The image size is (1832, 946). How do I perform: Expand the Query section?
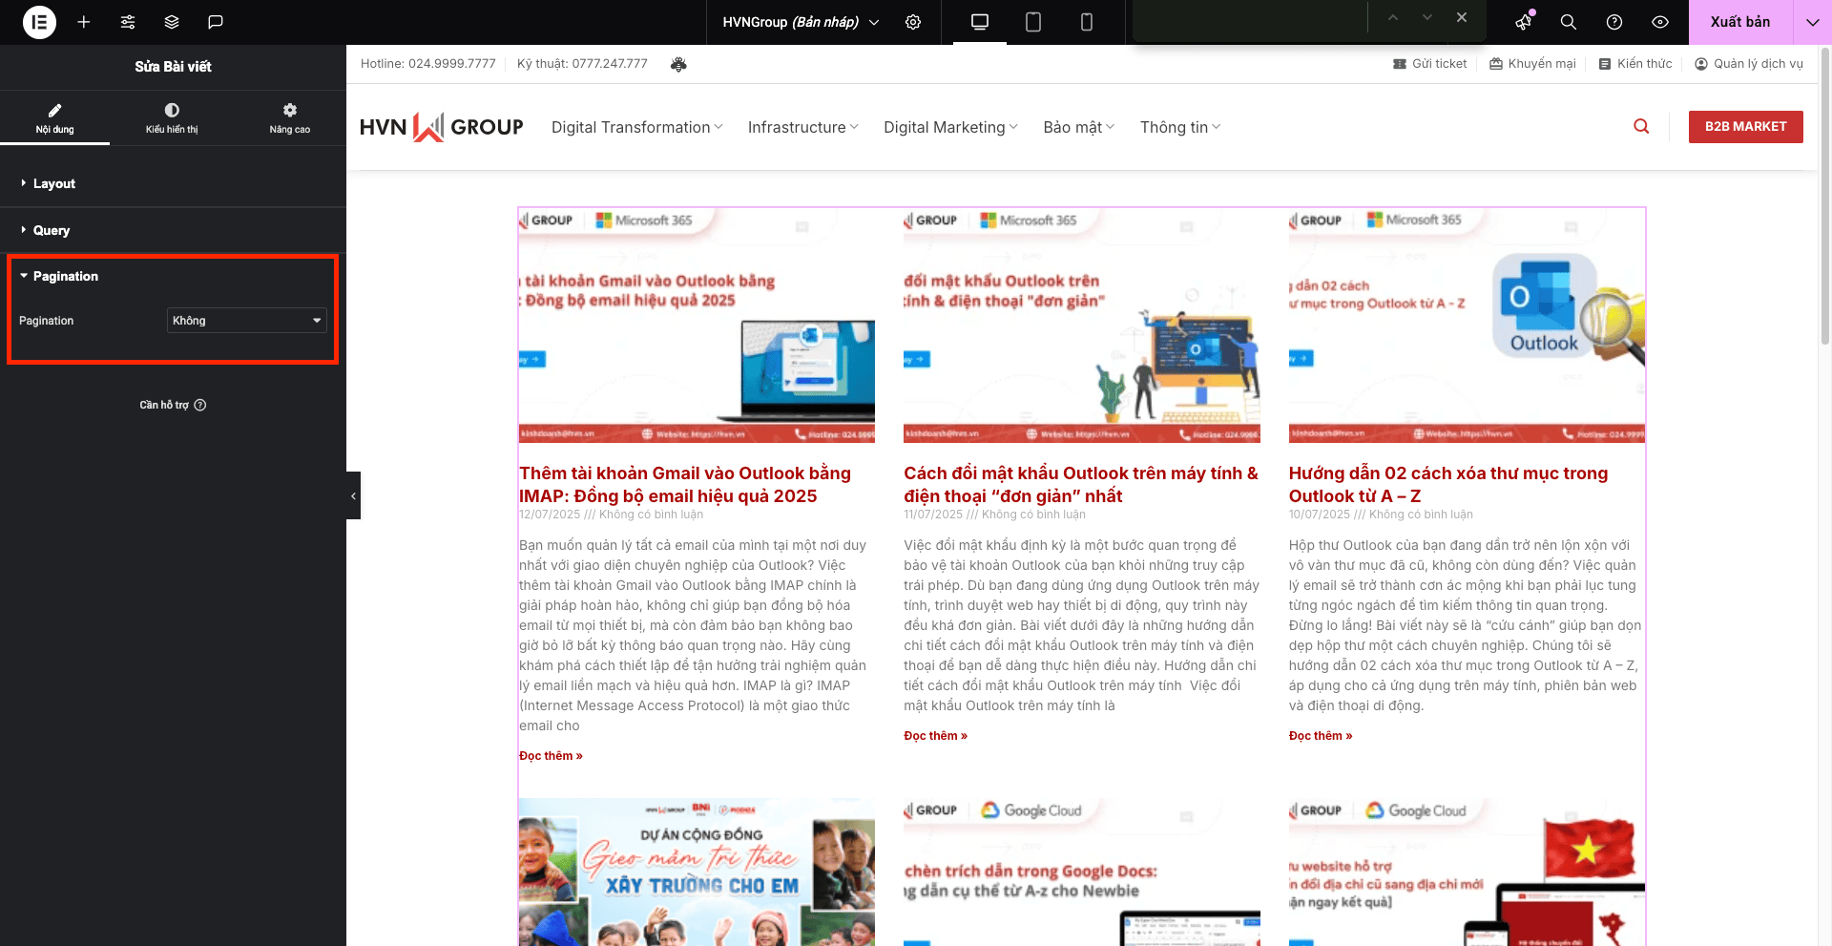52,230
